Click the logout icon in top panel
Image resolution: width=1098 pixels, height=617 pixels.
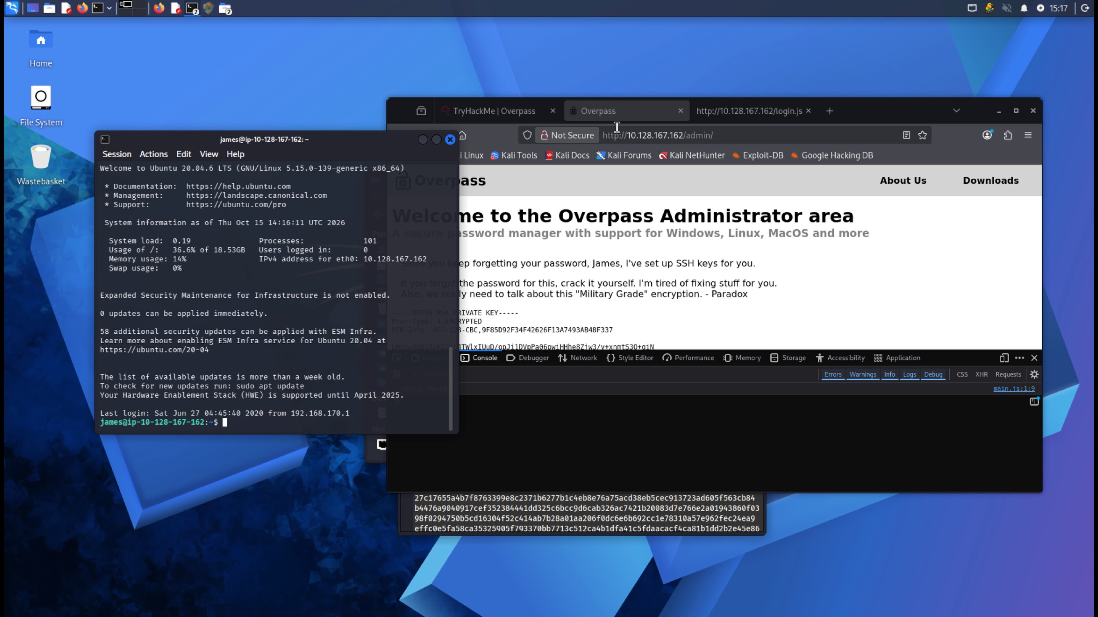coord(1085,8)
